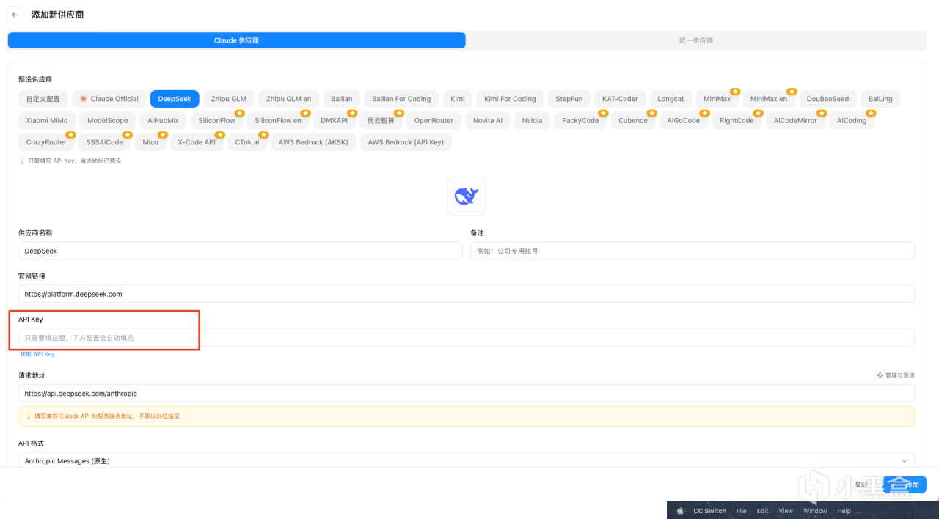
Task: Choose the OpenRouter preset
Action: 434,121
